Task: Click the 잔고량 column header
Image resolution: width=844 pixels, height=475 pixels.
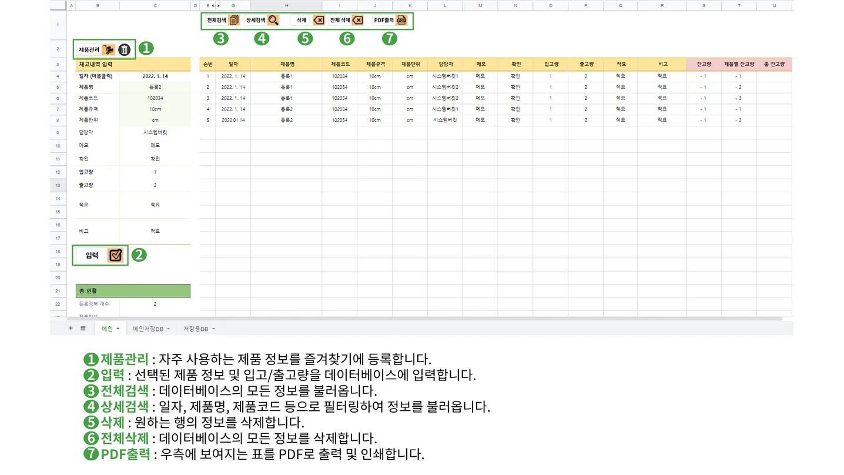Action: point(704,65)
